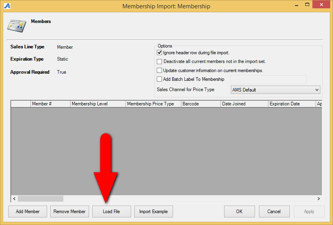Click the 'Member' Sales Line Type value
Screen dimensions: 333x225
point(65,47)
